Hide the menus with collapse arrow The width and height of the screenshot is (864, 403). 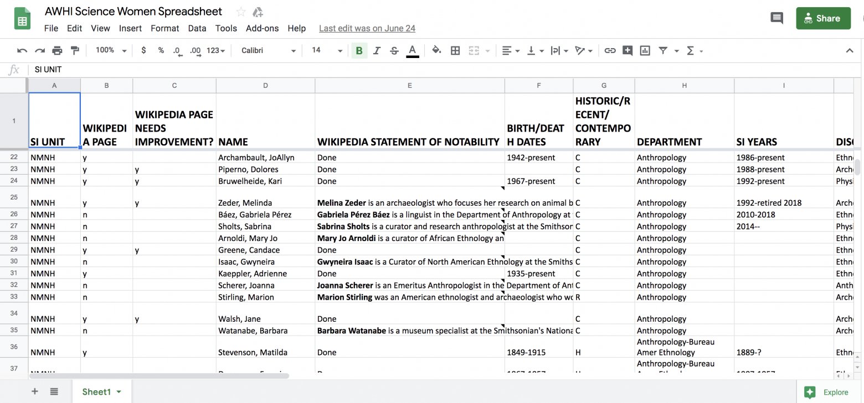coord(849,50)
